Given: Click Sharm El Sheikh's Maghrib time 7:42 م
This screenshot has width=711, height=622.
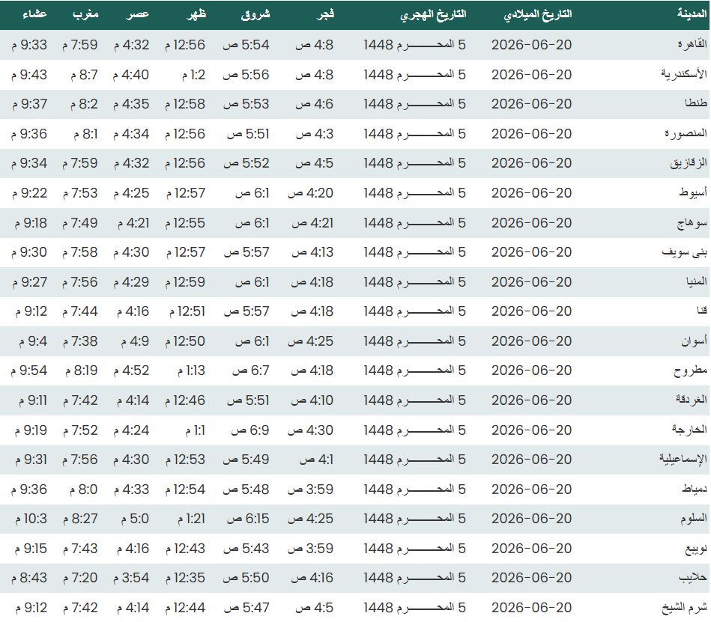Looking at the screenshot, I should pos(80,608).
